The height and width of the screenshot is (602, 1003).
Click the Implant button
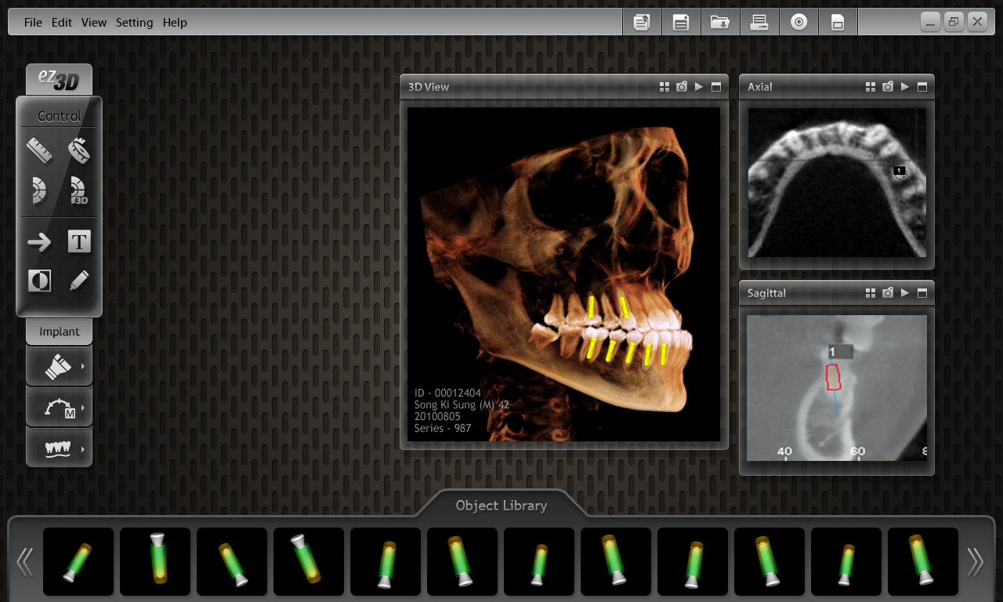60,332
